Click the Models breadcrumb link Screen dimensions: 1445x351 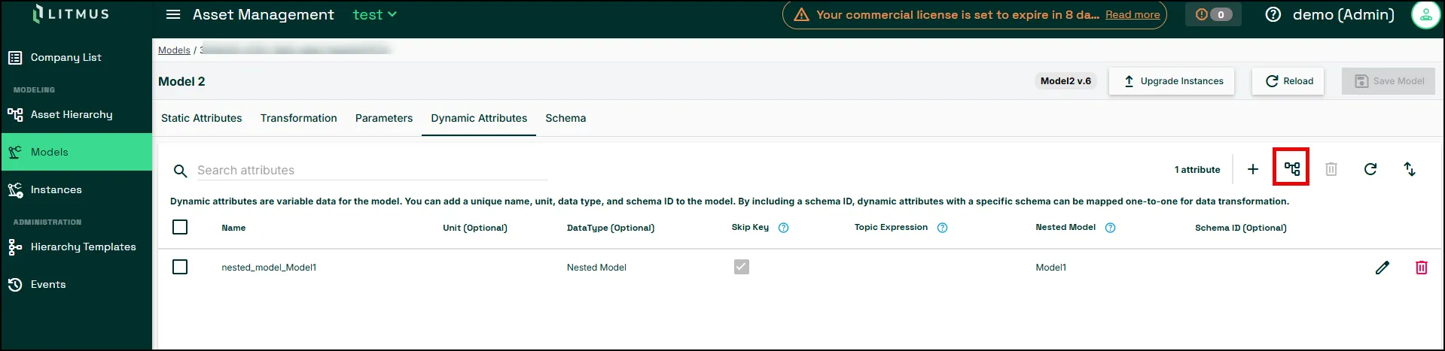point(174,50)
